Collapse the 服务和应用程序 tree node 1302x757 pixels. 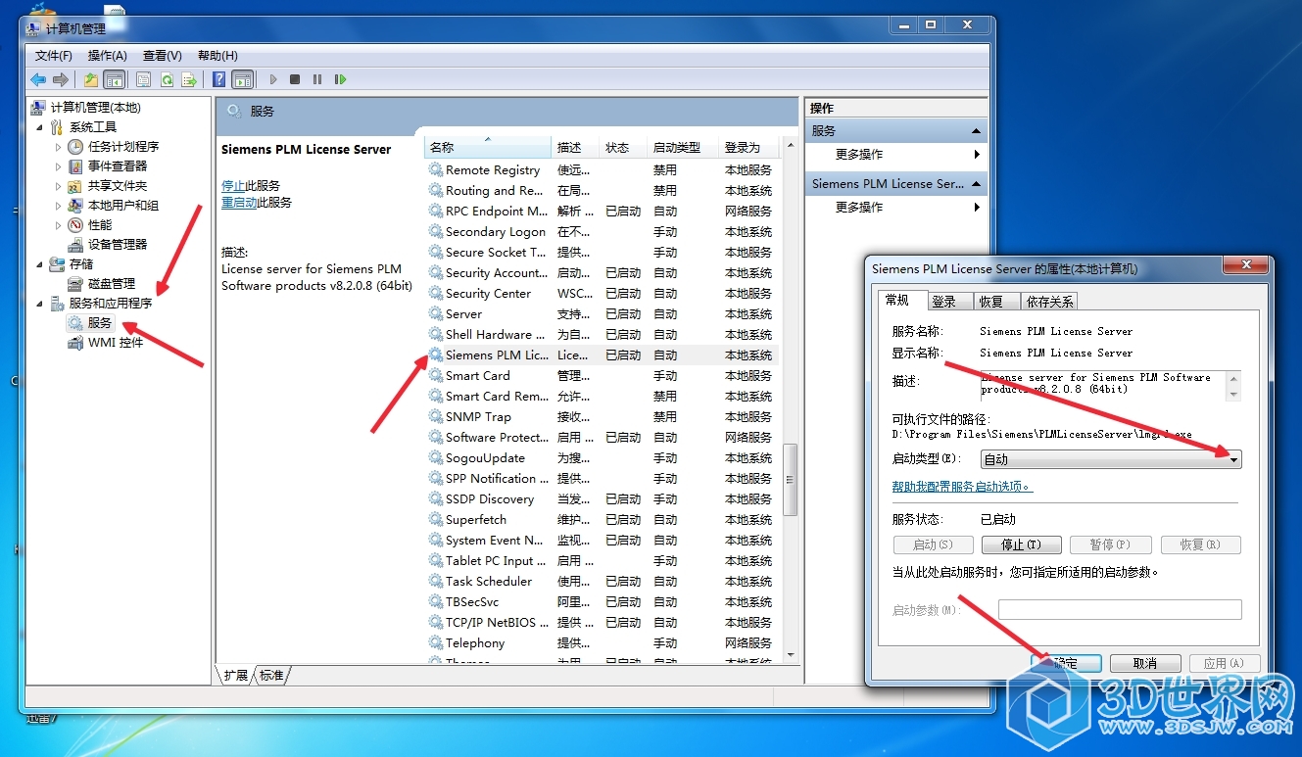coord(40,304)
